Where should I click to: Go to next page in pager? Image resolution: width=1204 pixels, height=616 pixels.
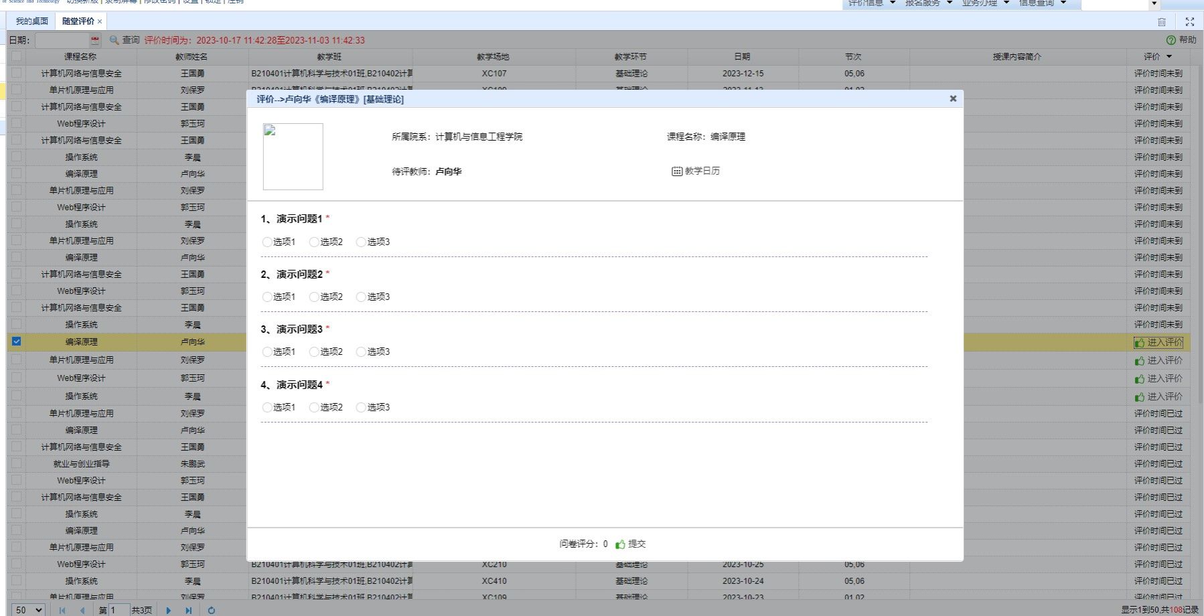point(169,610)
